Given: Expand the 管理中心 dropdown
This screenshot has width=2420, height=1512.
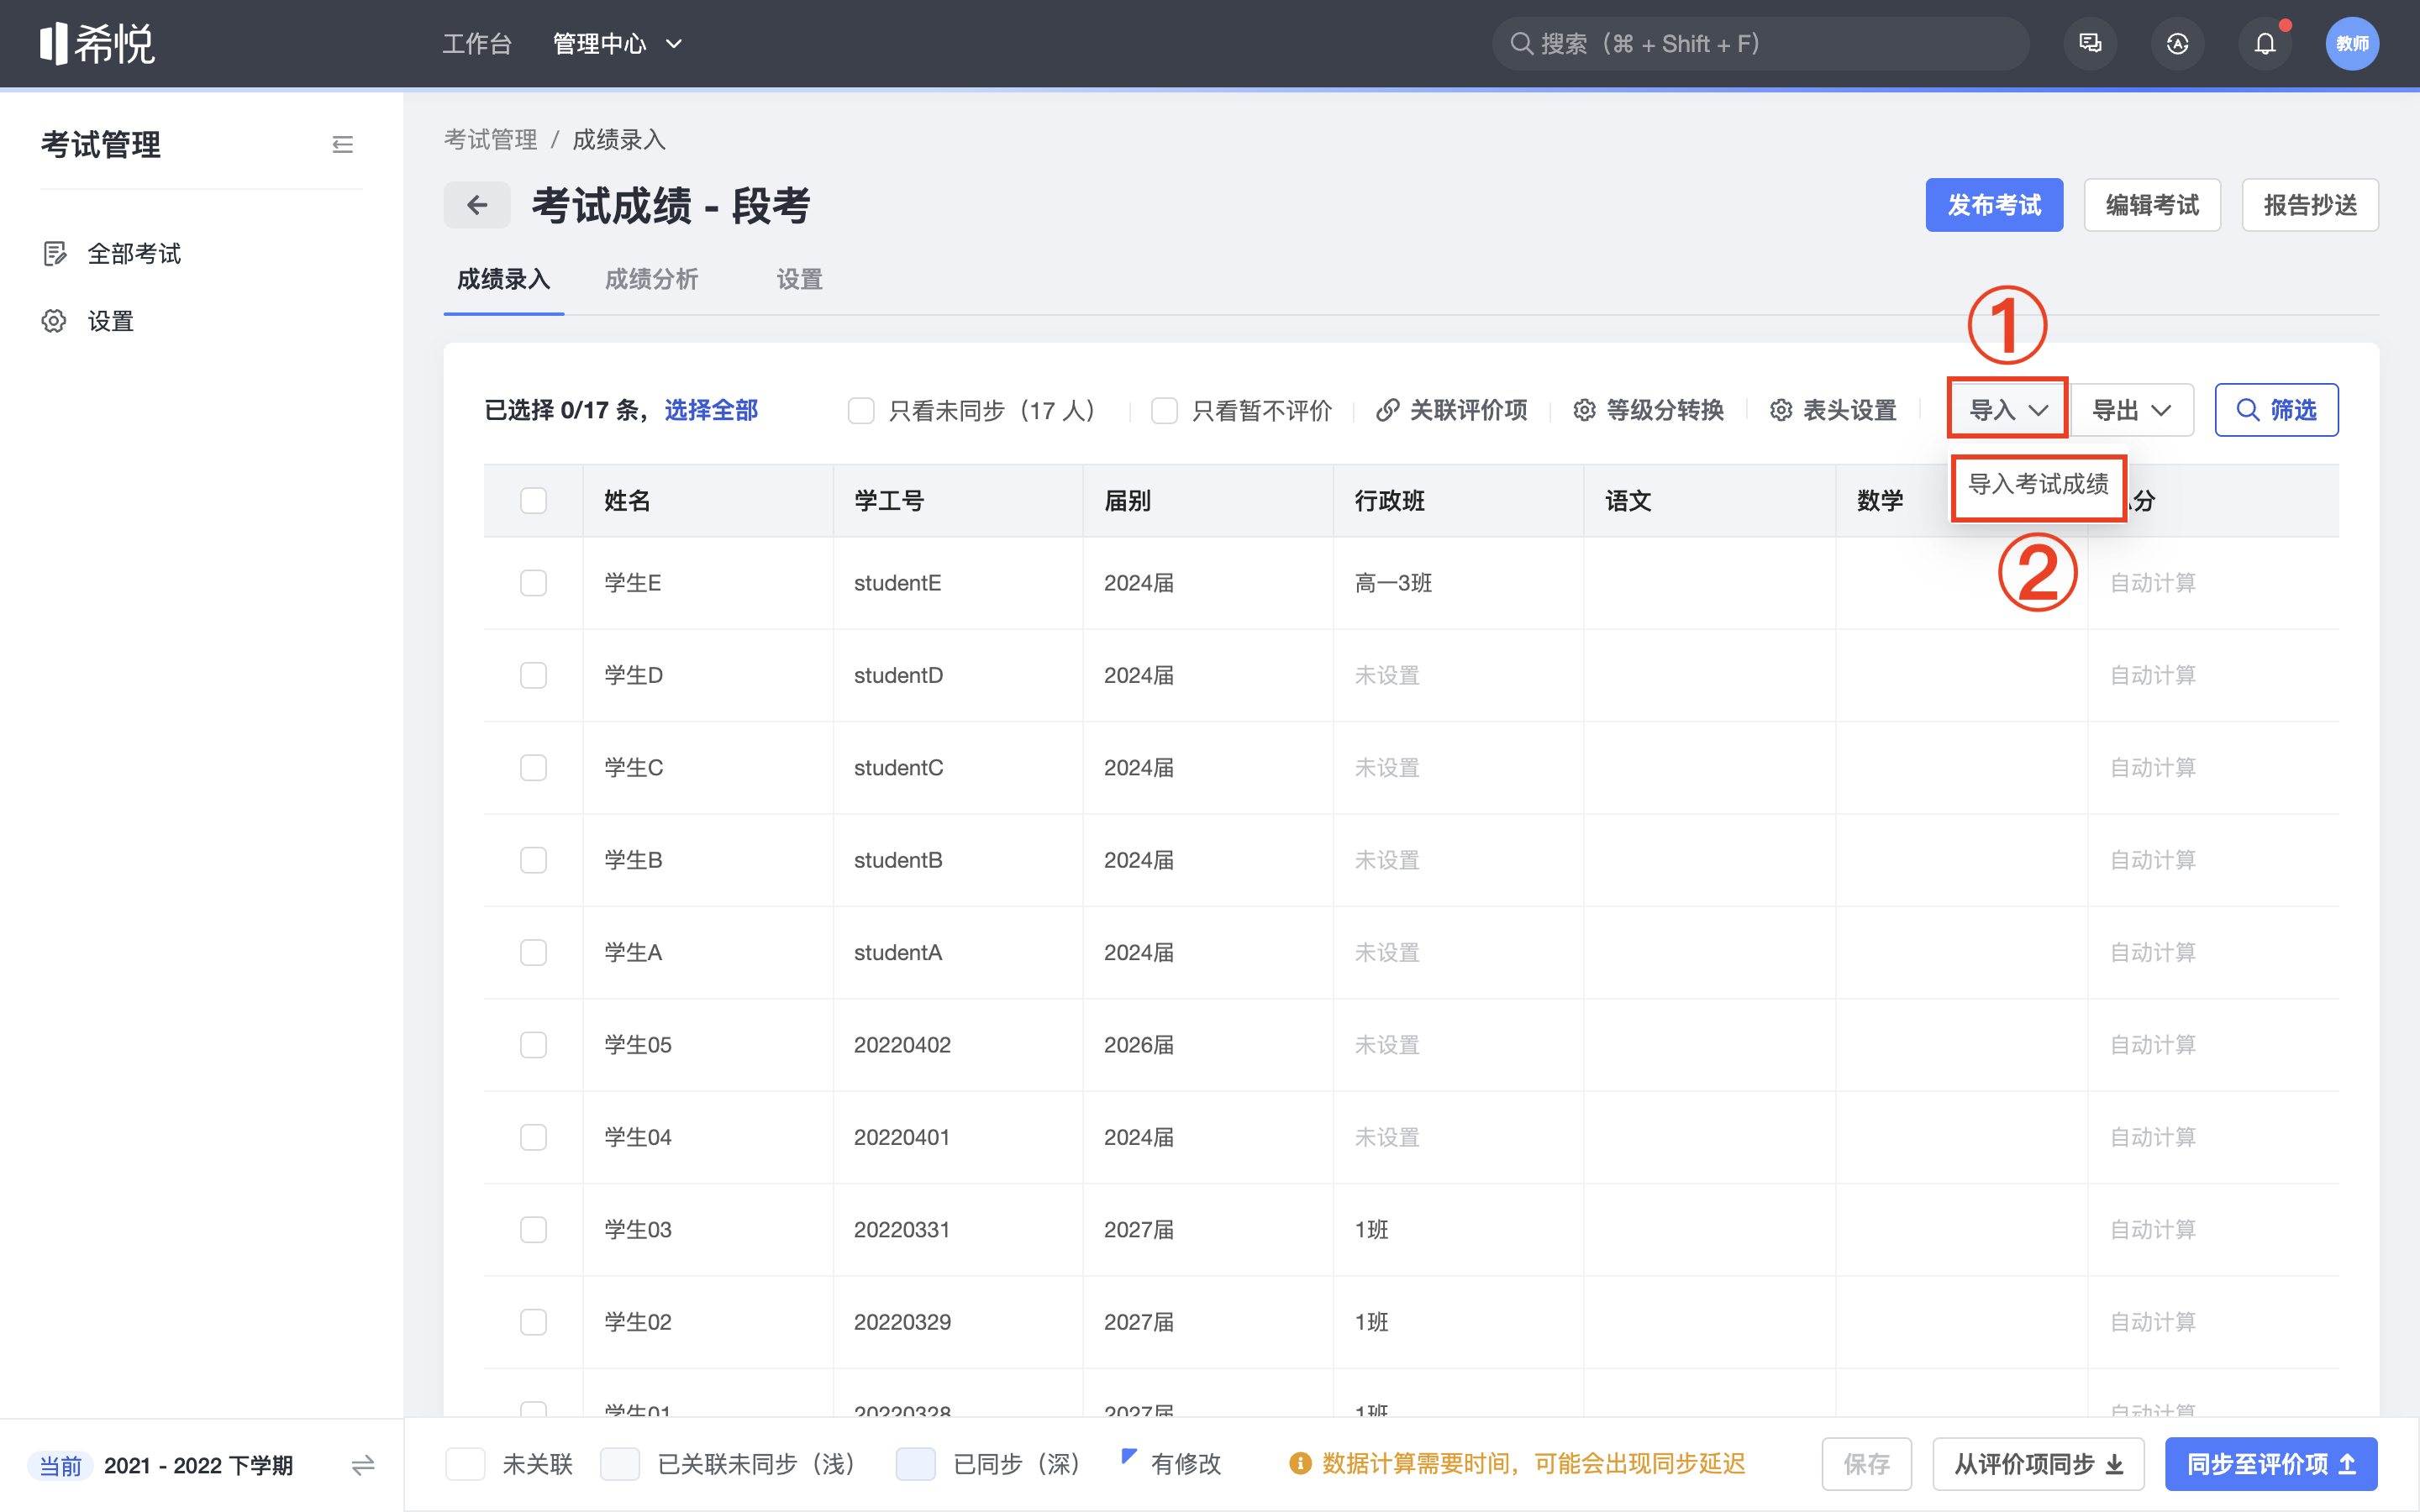Looking at the screenshot, I should [617, 43].
